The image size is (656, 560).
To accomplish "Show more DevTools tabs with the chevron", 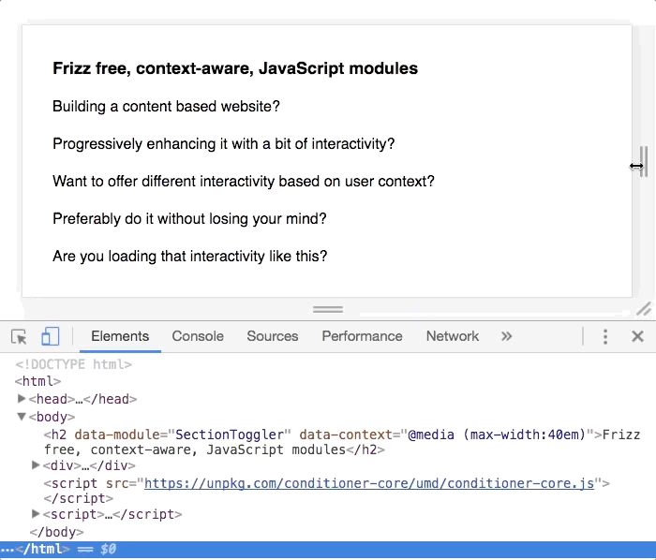I will [x=507, y=336].
